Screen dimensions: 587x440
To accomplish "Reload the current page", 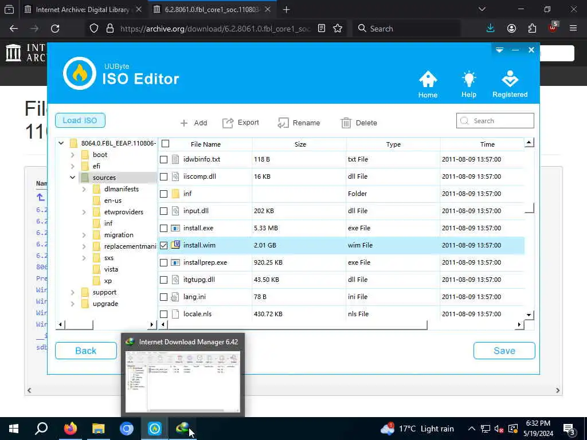I will click(55, 29).
